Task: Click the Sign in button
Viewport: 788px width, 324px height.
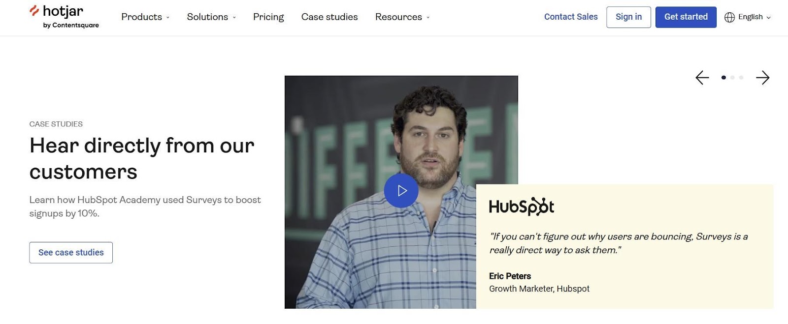Action: [628, 17]
